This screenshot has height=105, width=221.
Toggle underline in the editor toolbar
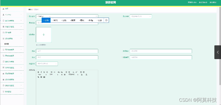point(44,72)
